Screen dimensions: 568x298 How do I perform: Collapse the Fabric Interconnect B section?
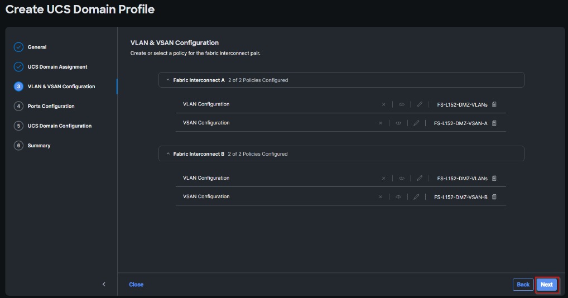[168, 154]
